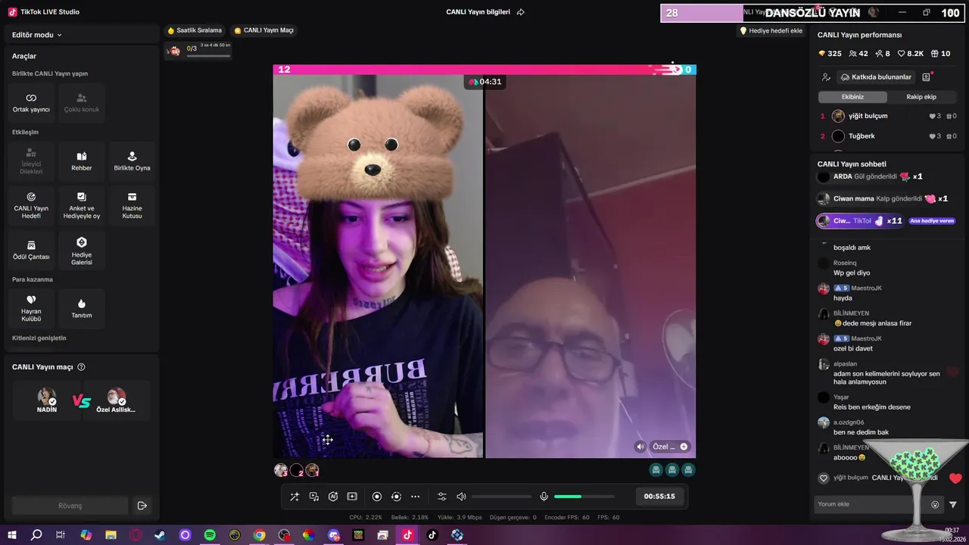
Task: Open the Hediye Galerisi gift gallery
Action: [82, 251]
